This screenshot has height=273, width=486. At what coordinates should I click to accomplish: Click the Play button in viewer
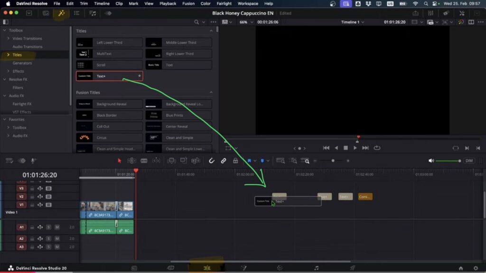click(355, 148)
